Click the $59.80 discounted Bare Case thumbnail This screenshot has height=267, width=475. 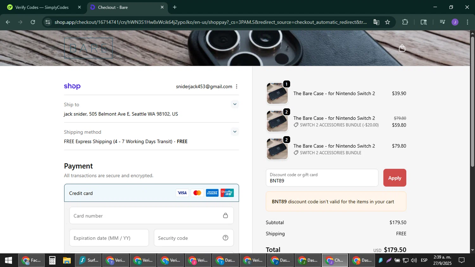(277, 121)
